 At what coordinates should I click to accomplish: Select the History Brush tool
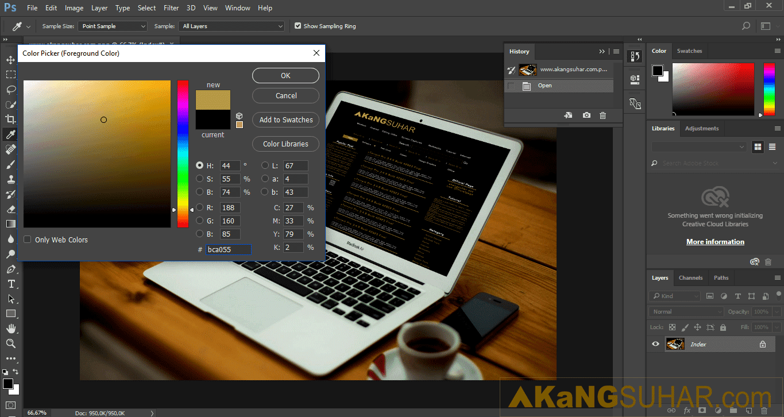tap(10, 194)
